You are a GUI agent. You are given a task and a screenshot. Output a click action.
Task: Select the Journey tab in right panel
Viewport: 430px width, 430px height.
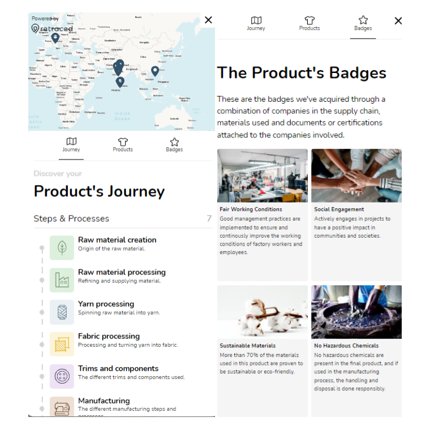tap(256, 24)
